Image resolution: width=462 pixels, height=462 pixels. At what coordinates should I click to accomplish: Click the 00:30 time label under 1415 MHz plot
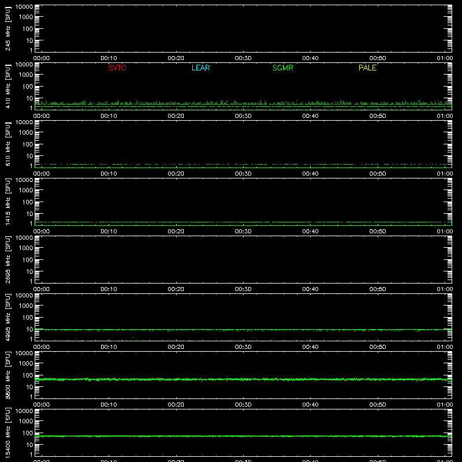click(243, 232)
